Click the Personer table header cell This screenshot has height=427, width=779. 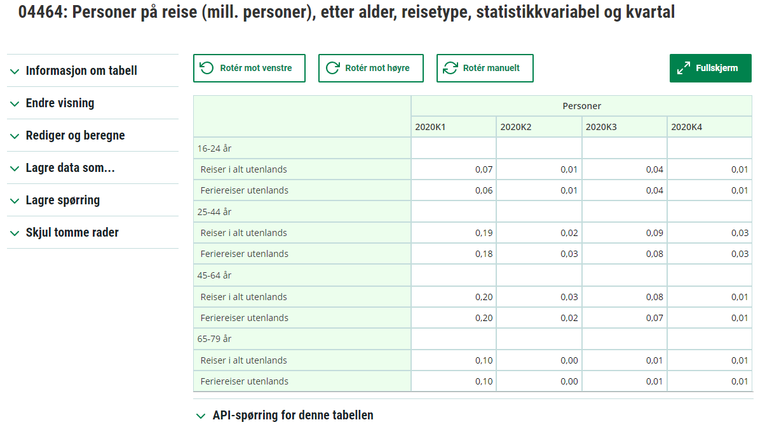pos(581,106)
